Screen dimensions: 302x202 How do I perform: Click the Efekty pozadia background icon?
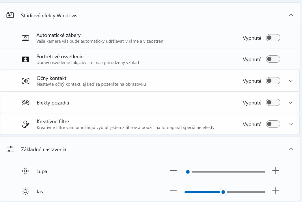[26, 103]
